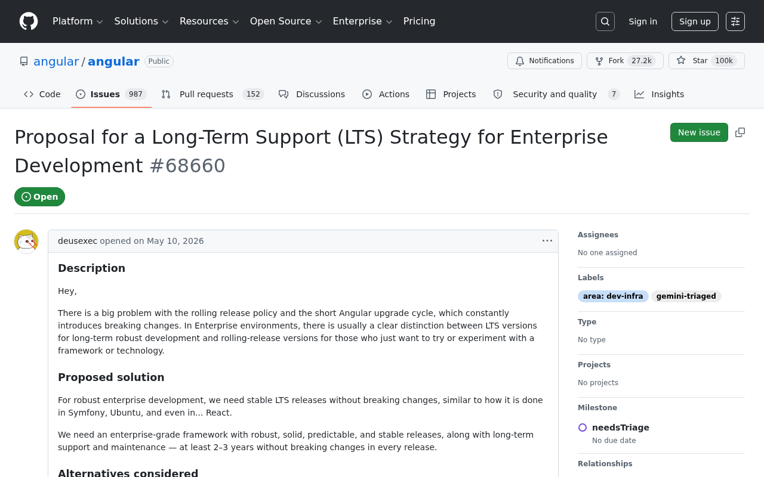Image resolution: width=764 pixels, height=477 pixels.
Task: Open the Pricing page
Action: point(419,21)
